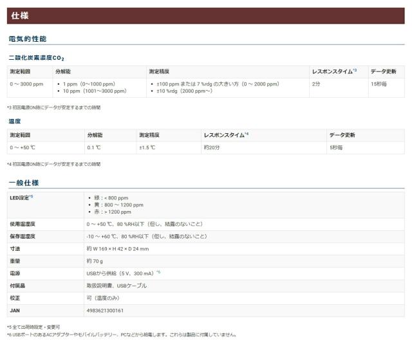412x348 pixels.
Task: Click the *4 footnote text below temperature table
Action: pos(54,164)
